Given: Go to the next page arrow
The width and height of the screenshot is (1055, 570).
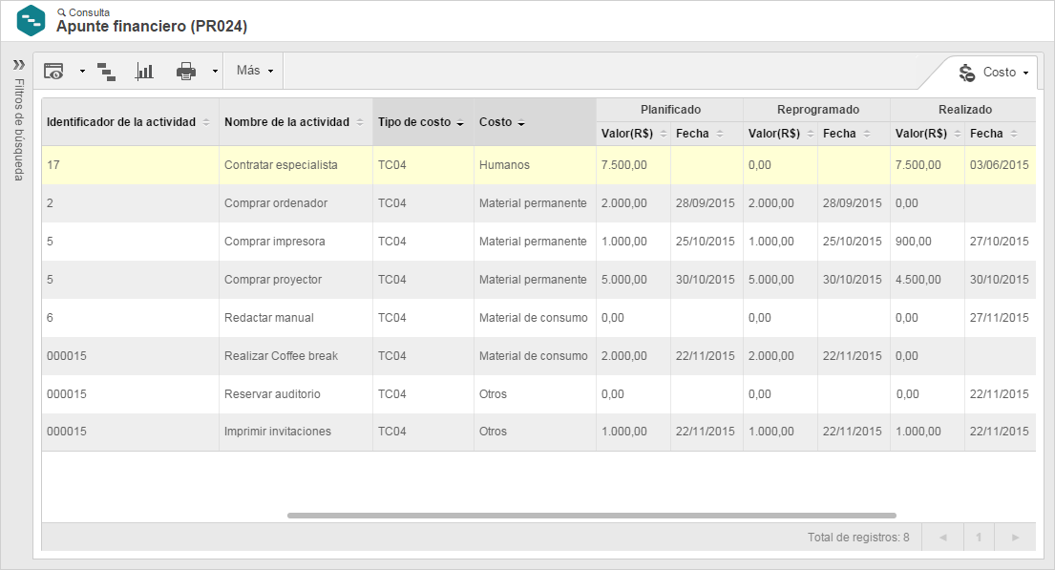Looking at the screenshot, I should pyautogui.click(x=1015, y=537).
